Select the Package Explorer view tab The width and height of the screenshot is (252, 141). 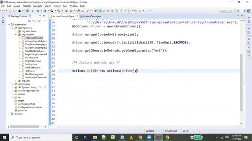(x=19, y=16)
